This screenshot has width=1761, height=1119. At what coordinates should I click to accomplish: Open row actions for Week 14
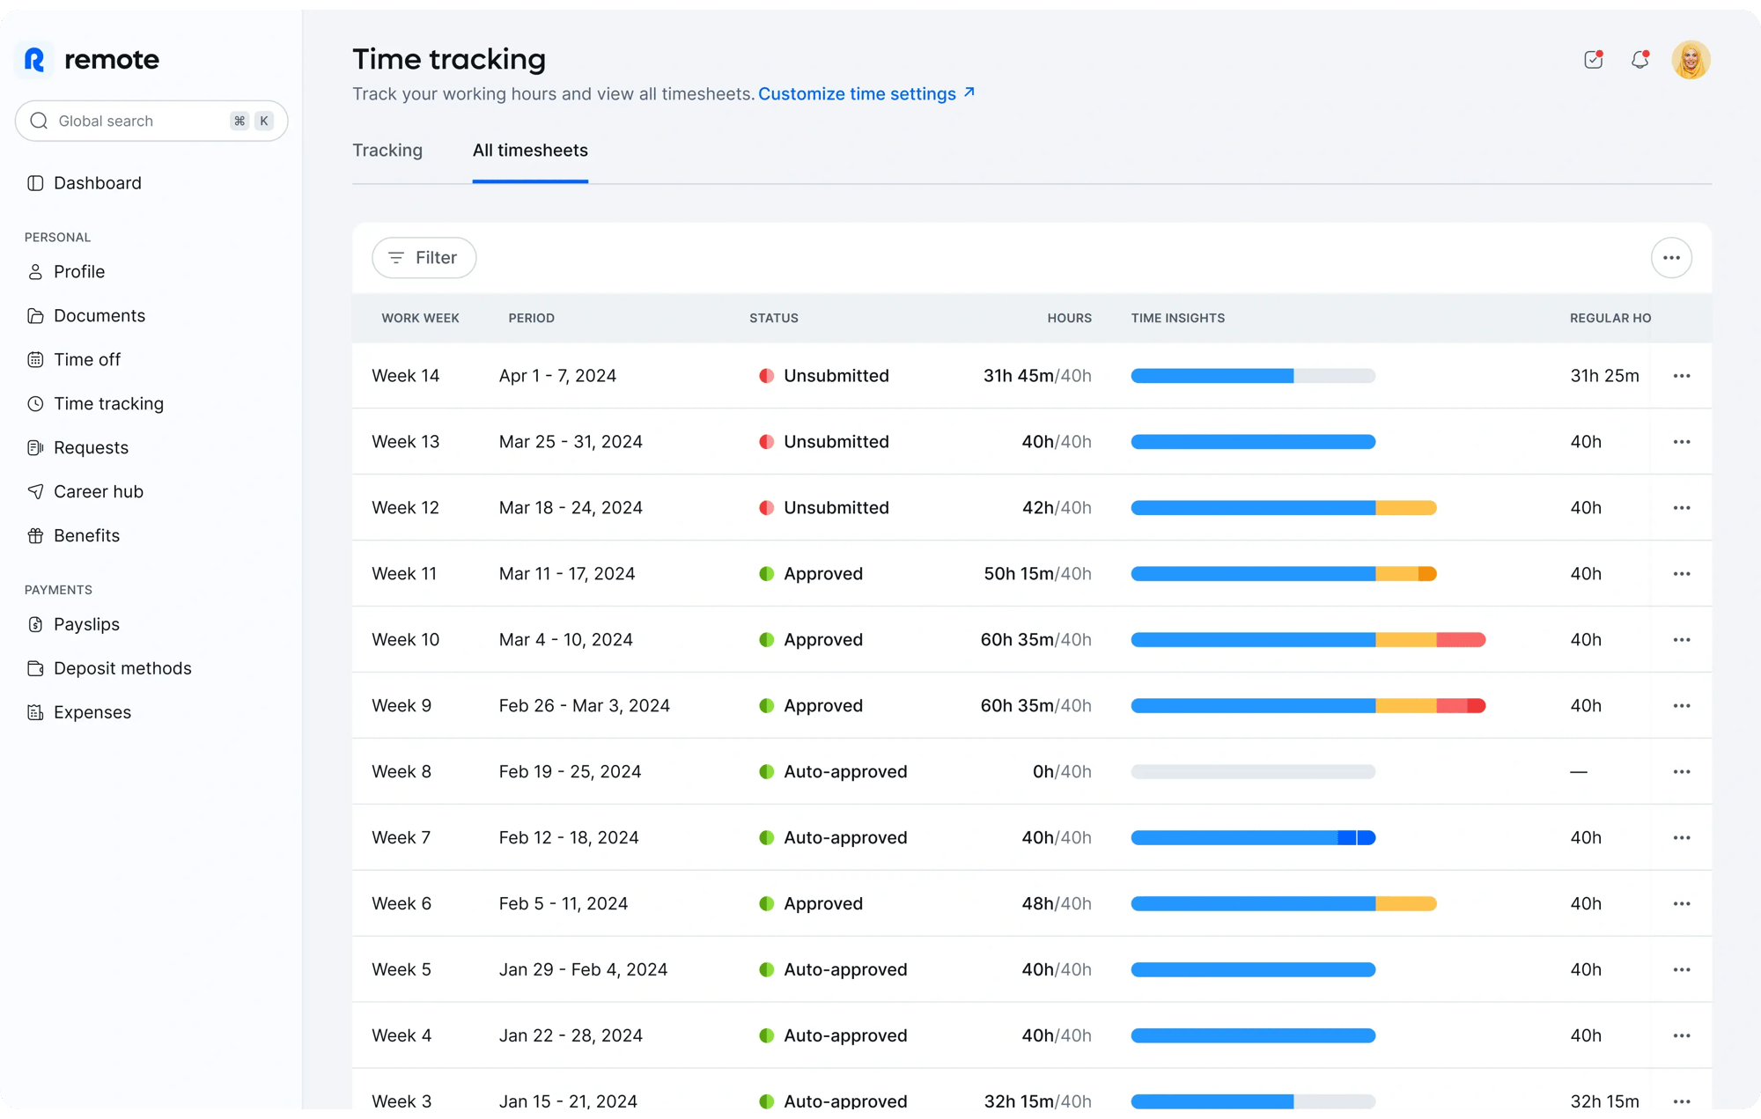click(x=1681, y=375)
